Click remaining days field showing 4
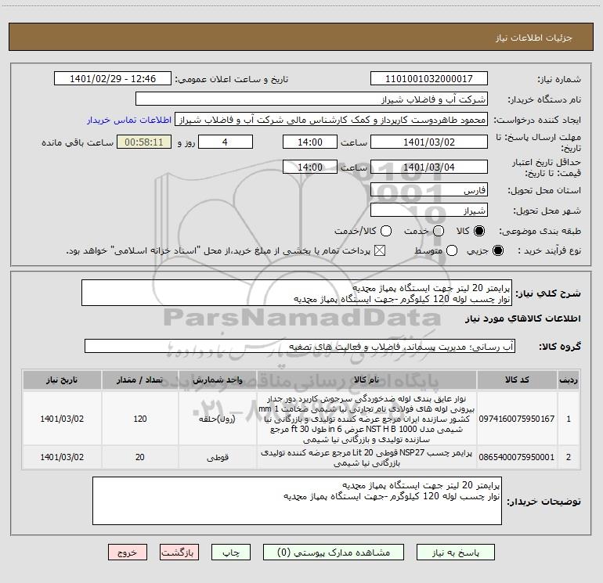603x583 pixels. click(x=226, y=142)
